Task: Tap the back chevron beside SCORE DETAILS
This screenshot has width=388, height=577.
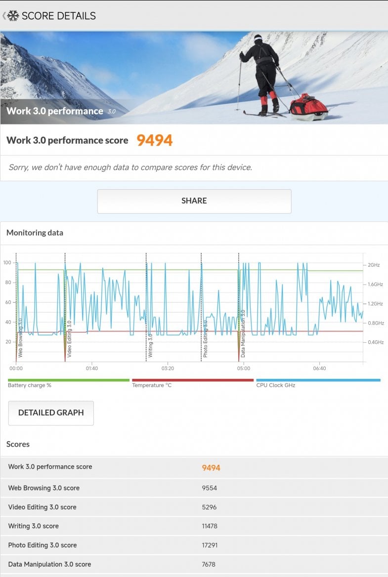Action: pos(4,16)
